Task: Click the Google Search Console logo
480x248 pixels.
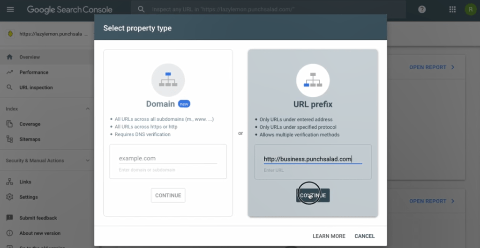Action: pyautogui.click(x=69, y=9)
